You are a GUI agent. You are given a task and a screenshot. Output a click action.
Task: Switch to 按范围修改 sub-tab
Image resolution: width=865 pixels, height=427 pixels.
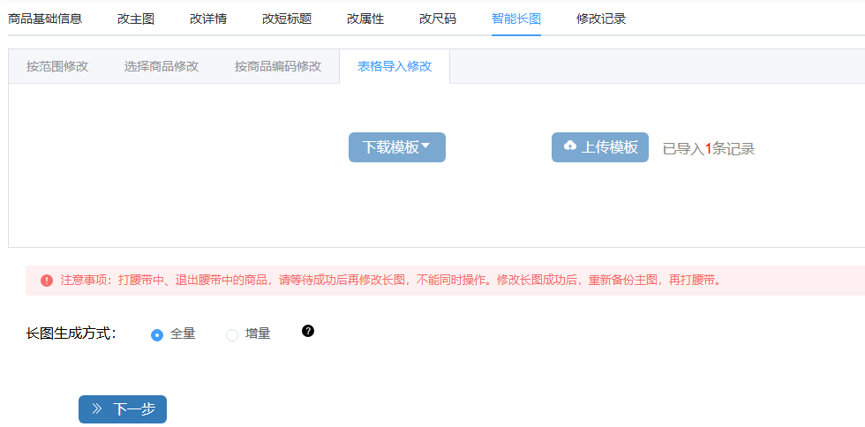tap(57, 66)
